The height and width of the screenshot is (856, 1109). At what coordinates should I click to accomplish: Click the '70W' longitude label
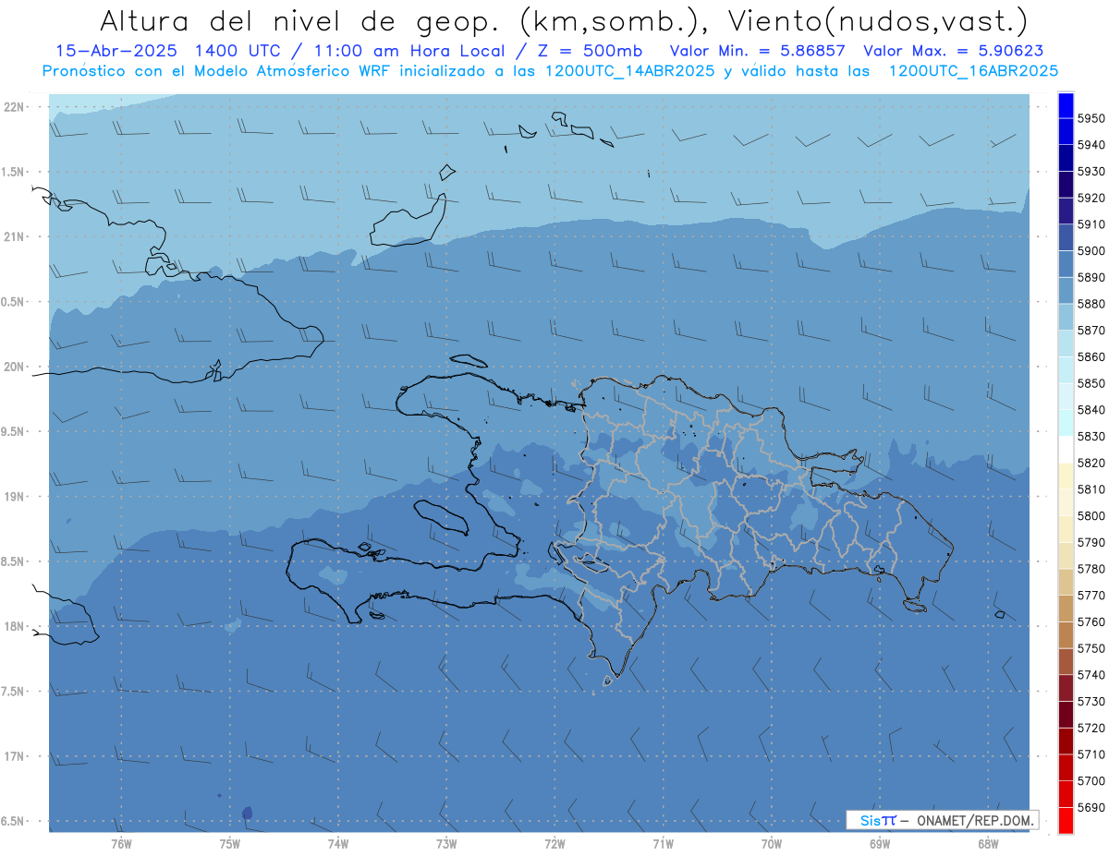(772, 844)
